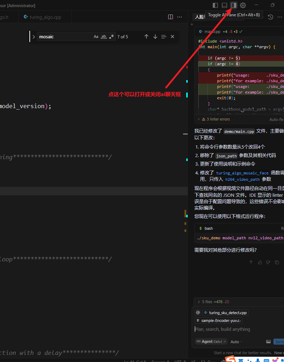Open the turing_algo_mosaic_face symbol link
Viewport: 284px width, 362px height.
[x=242, y=173]
